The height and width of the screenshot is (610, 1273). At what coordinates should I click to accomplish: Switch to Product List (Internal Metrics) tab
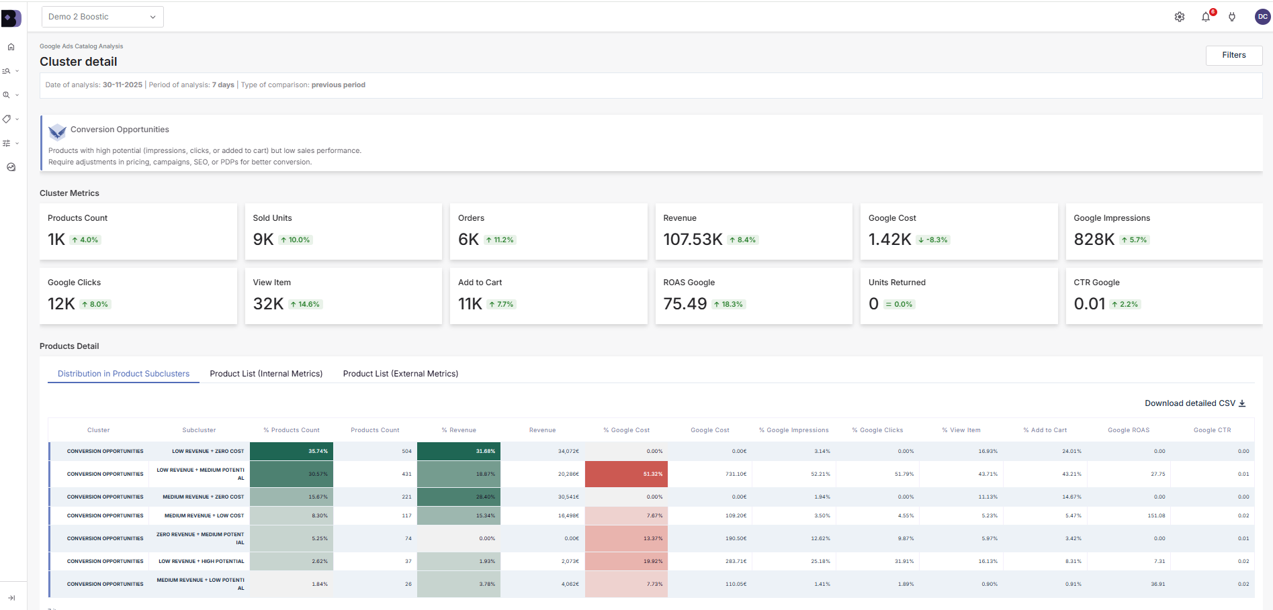pyautogui.click(x=266, y=374)
